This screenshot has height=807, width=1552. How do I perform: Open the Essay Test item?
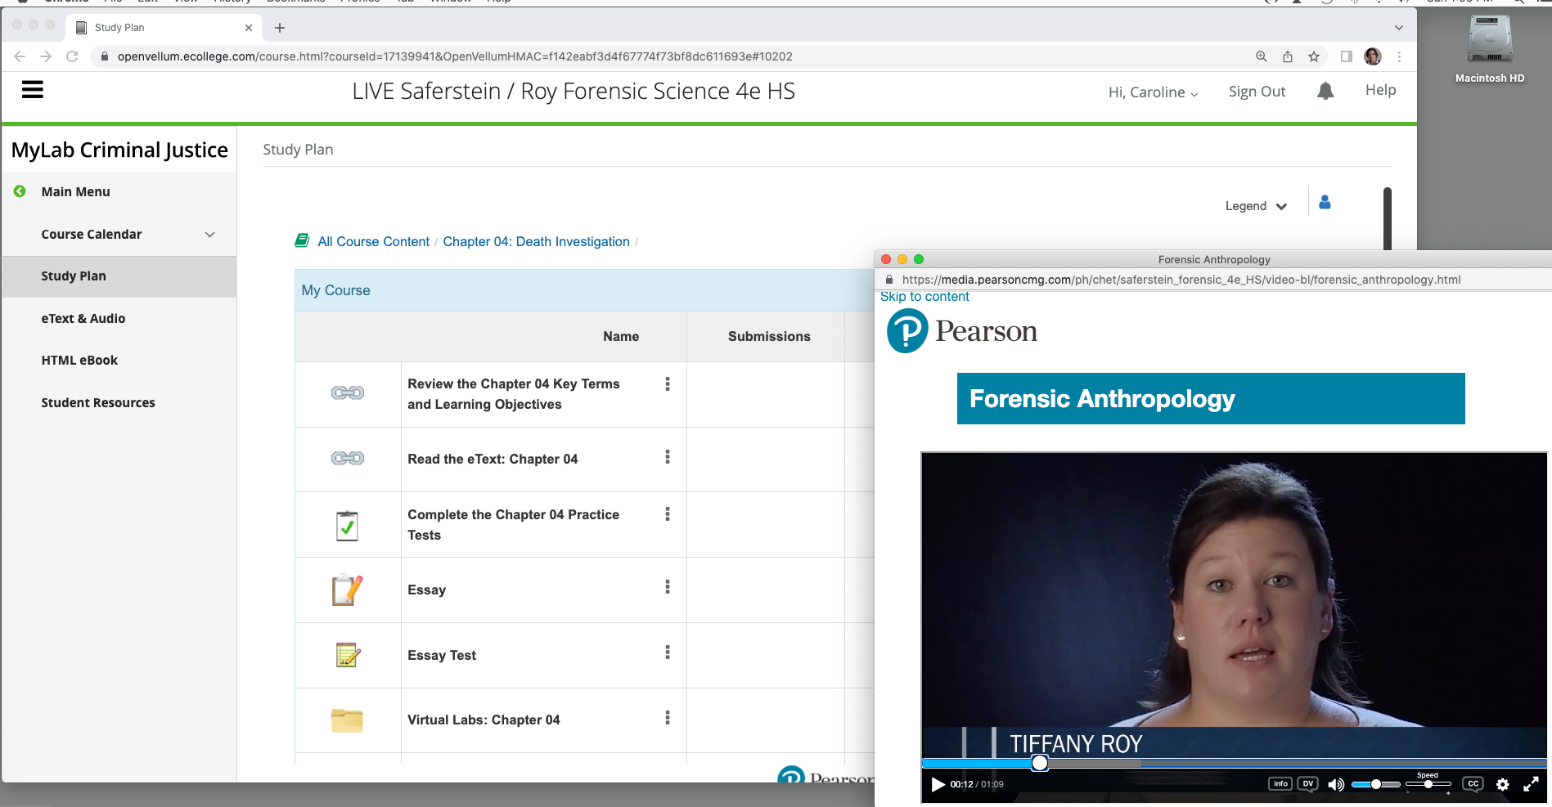click(x=442, y=655)
